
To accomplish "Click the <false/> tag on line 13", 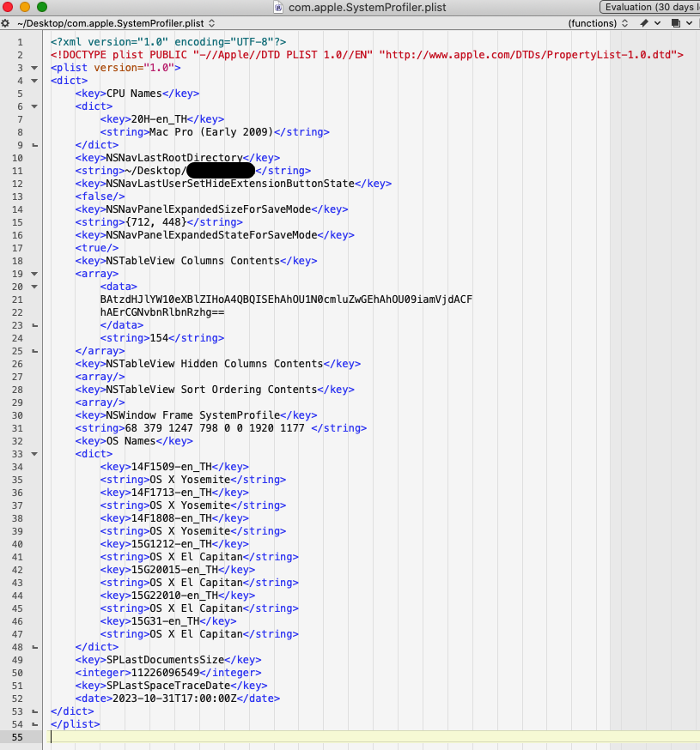I will pos(100,197).
